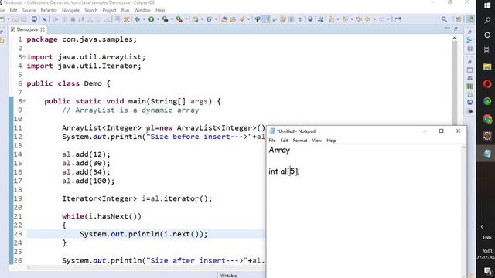Maximize the Eclipse editor area
The image size is (495, 278).
456,29
